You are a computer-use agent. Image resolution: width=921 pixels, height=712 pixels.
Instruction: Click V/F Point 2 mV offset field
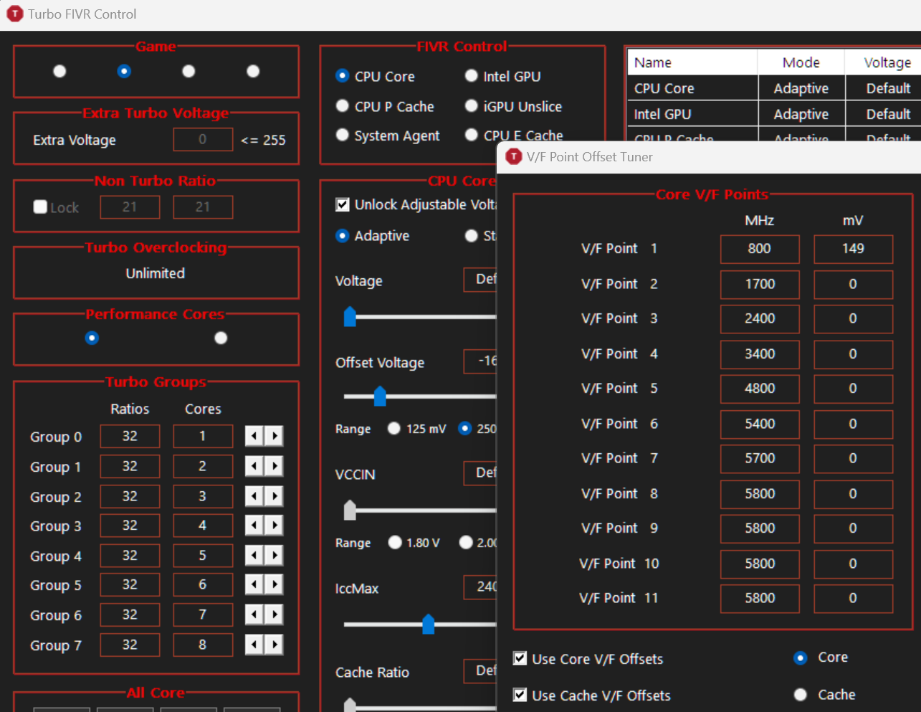pyautogui.click(x=853, y=284)
